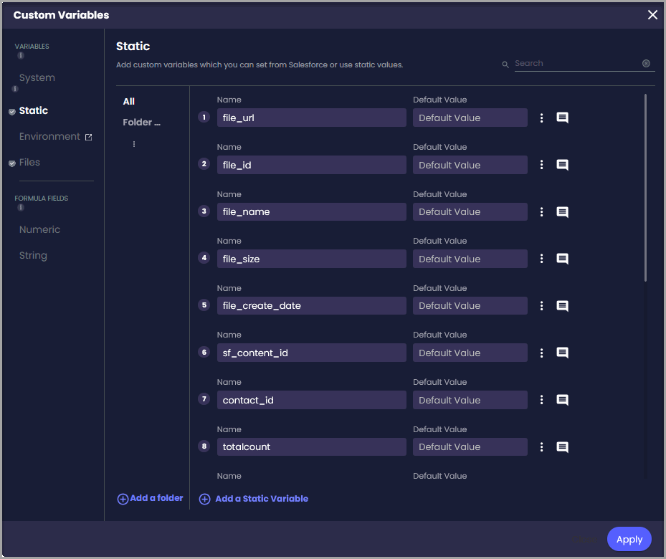666x559 pixels.
Task: Edit the file_size name field
Action: coord(311,259)
